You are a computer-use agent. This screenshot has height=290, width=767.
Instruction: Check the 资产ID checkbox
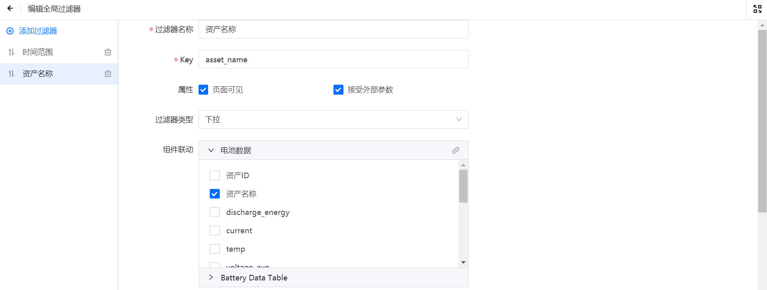click(215, 176)
